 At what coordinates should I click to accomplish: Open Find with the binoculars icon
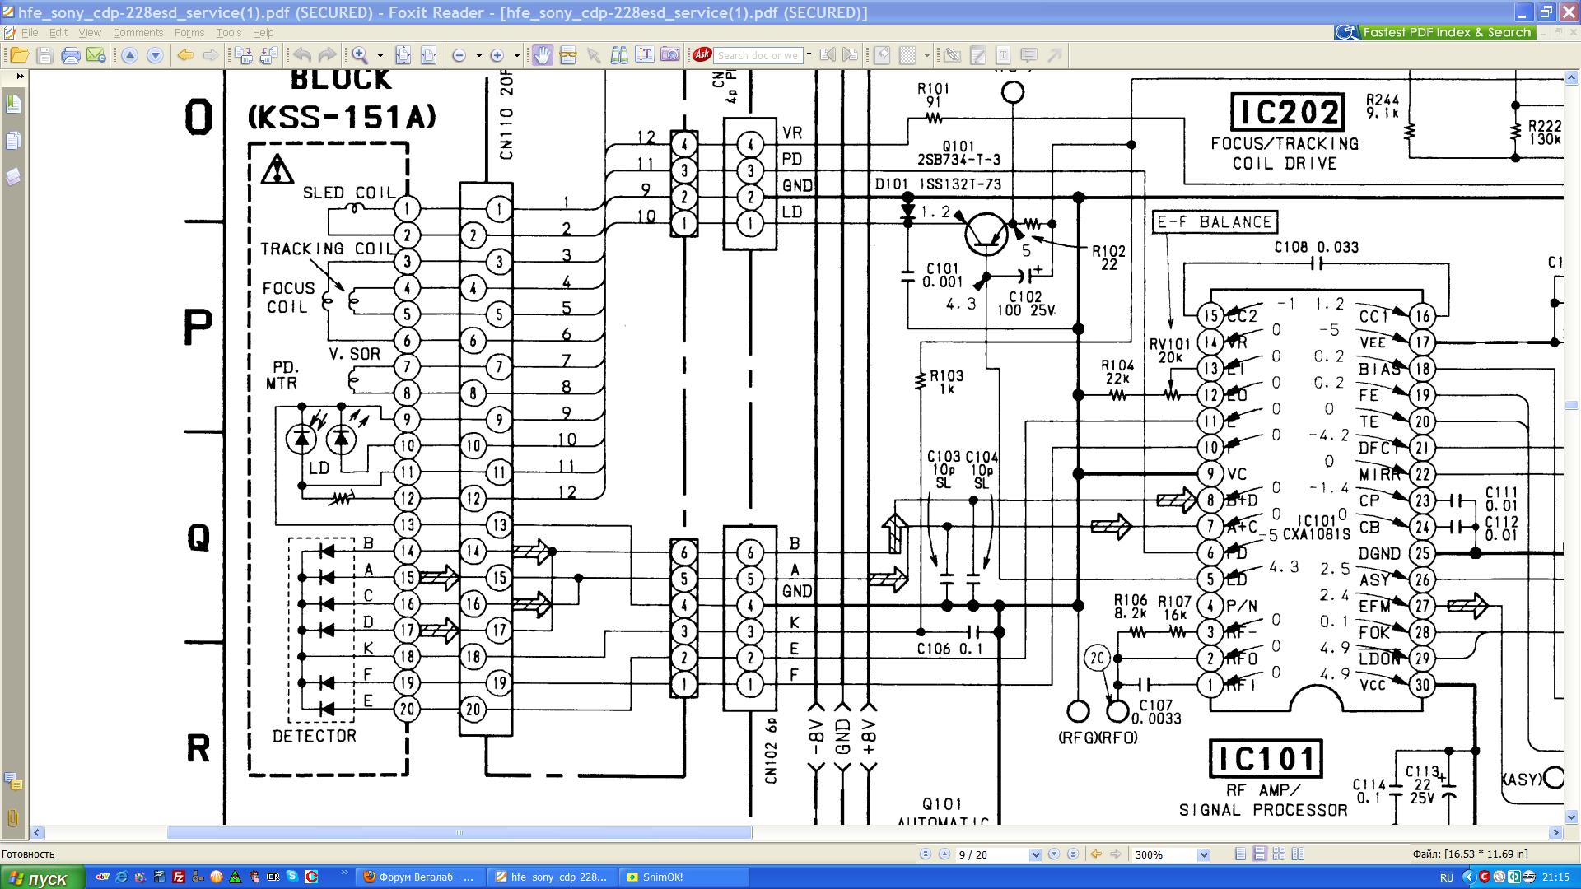(x=619, y=55)
